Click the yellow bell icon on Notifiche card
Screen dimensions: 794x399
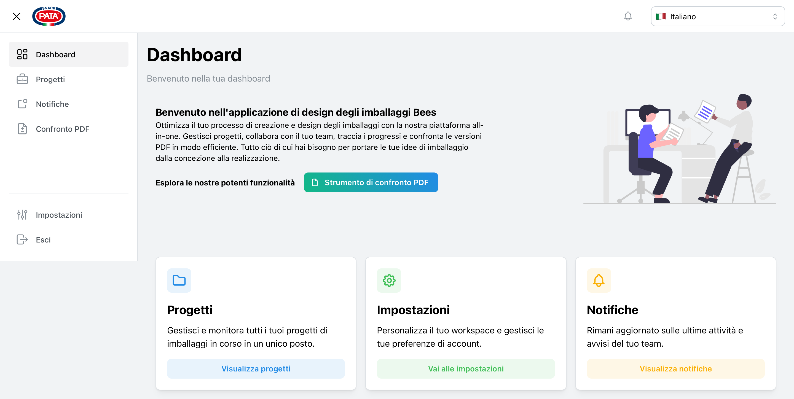coord(599,281)
